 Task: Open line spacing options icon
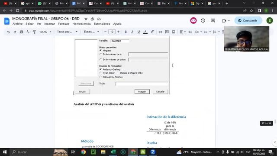[x=190, y=32]
